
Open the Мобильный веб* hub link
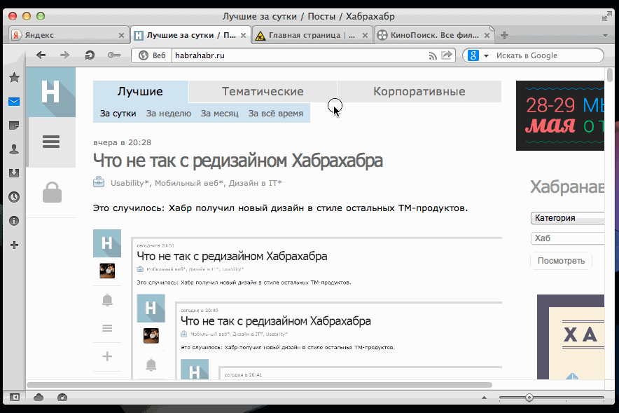pos(188,183)
